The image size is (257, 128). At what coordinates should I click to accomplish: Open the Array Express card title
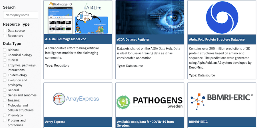pos(55,122)
